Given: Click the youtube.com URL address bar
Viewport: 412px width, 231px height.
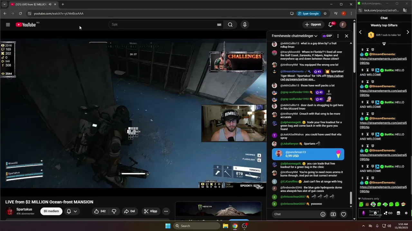Looking at the screenshot, I should pos(158,13).
